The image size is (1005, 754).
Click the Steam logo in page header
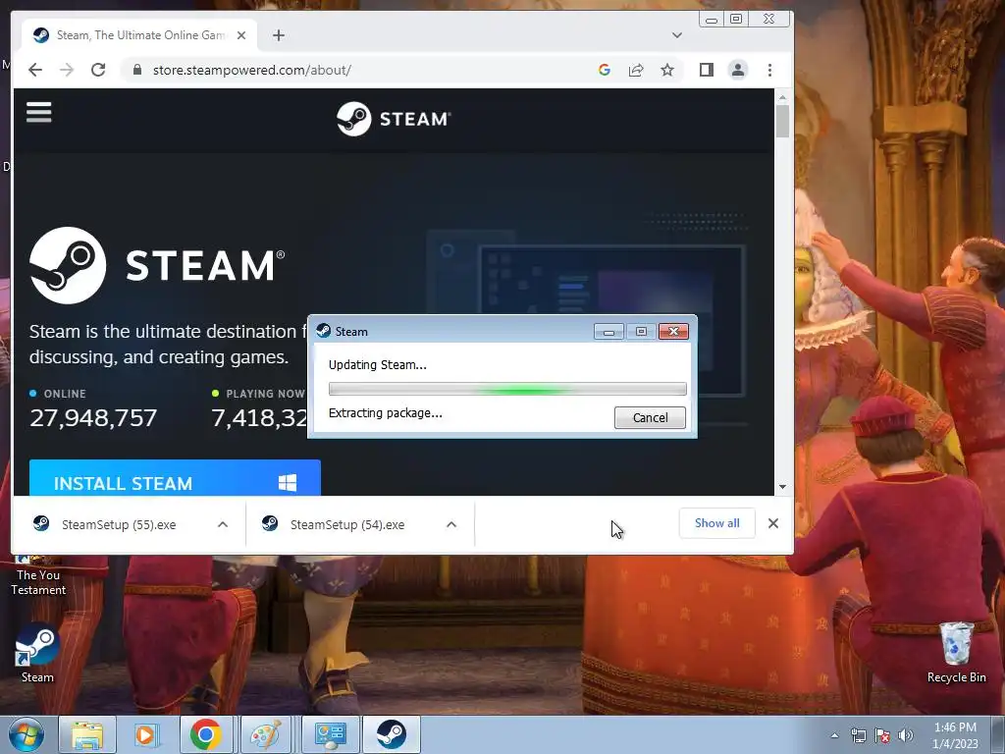394,119
